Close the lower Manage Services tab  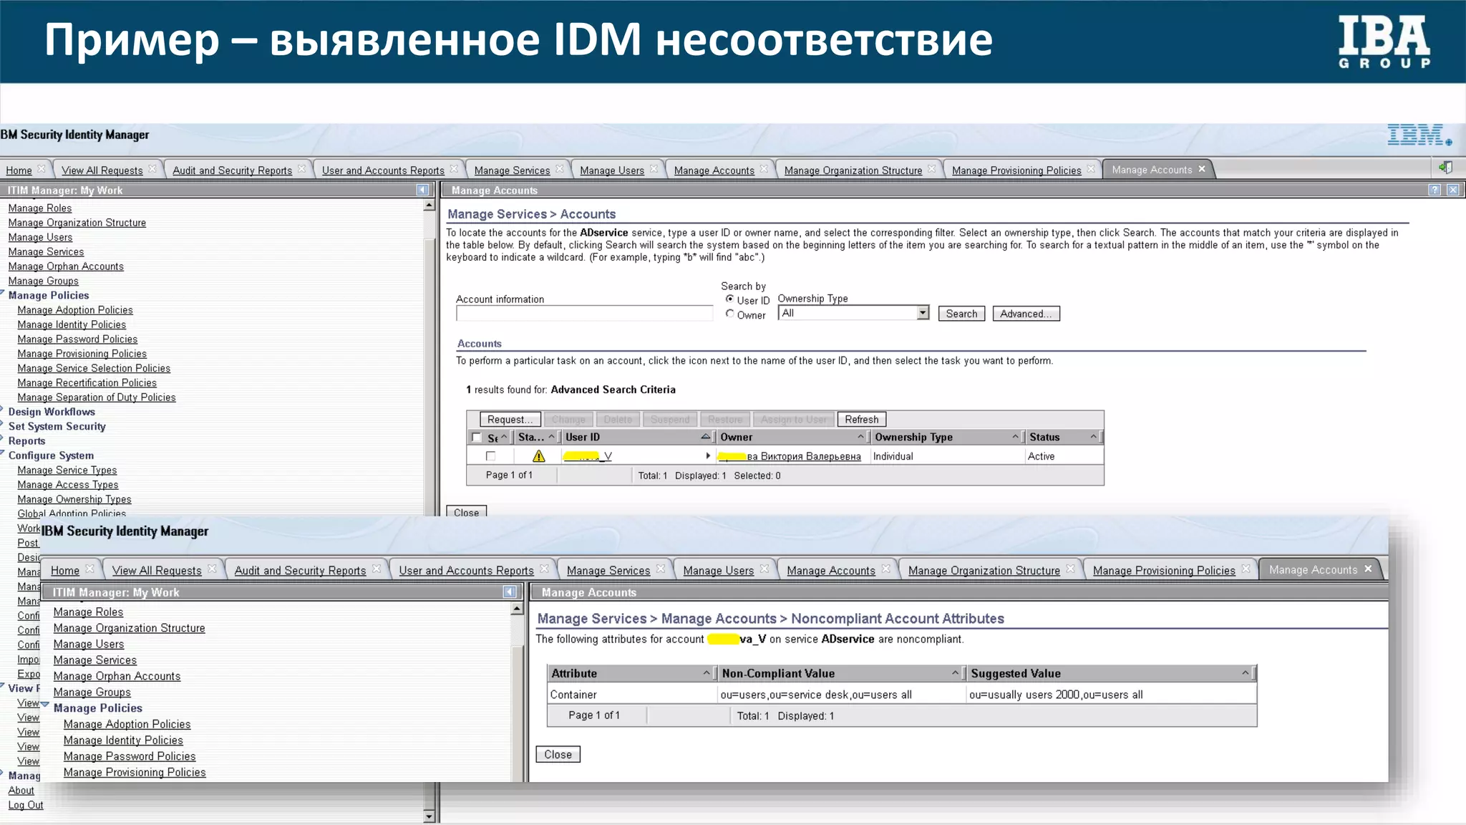coord(661,569)
